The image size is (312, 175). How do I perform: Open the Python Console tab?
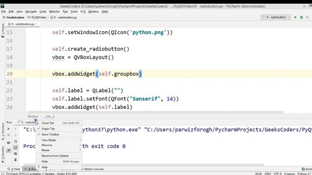92,169
